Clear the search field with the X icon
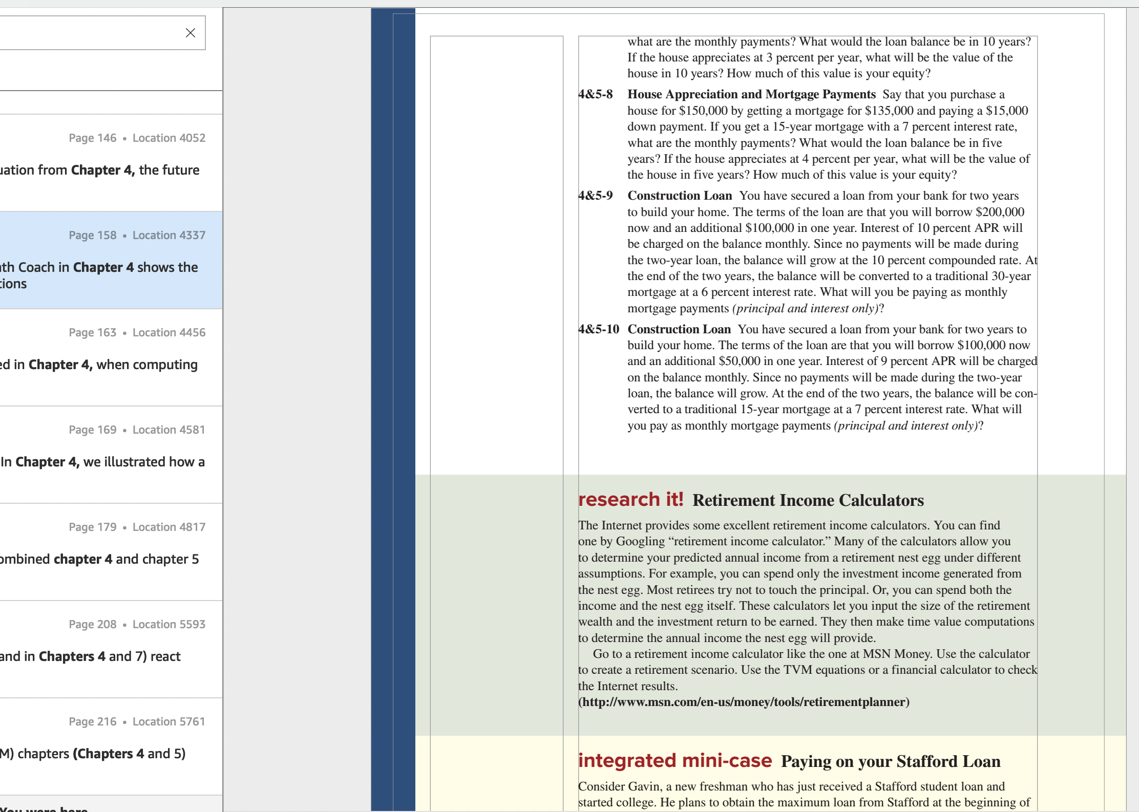The width and height of the screenshot is (1139, 812). point(191,33)
